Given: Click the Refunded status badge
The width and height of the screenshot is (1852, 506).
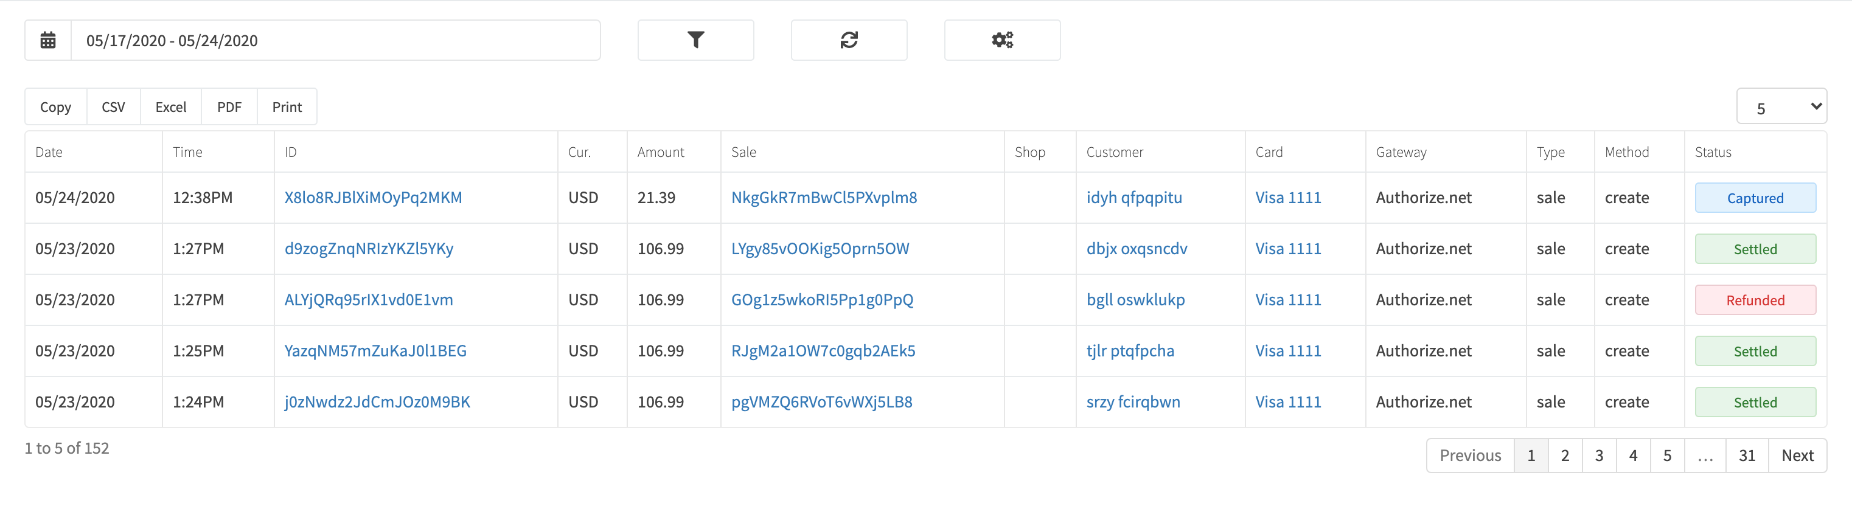Looking at the screenshot, I should click(1755, 300).
